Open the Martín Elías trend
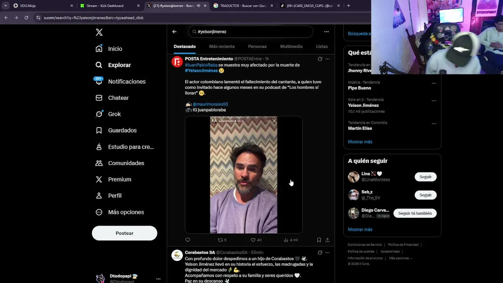503x283 pixels. point(360,128)
